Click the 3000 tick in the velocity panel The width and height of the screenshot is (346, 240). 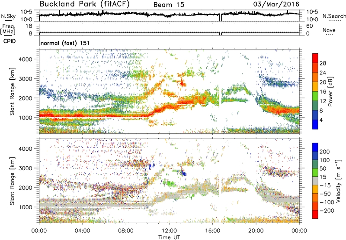[25, 168]
